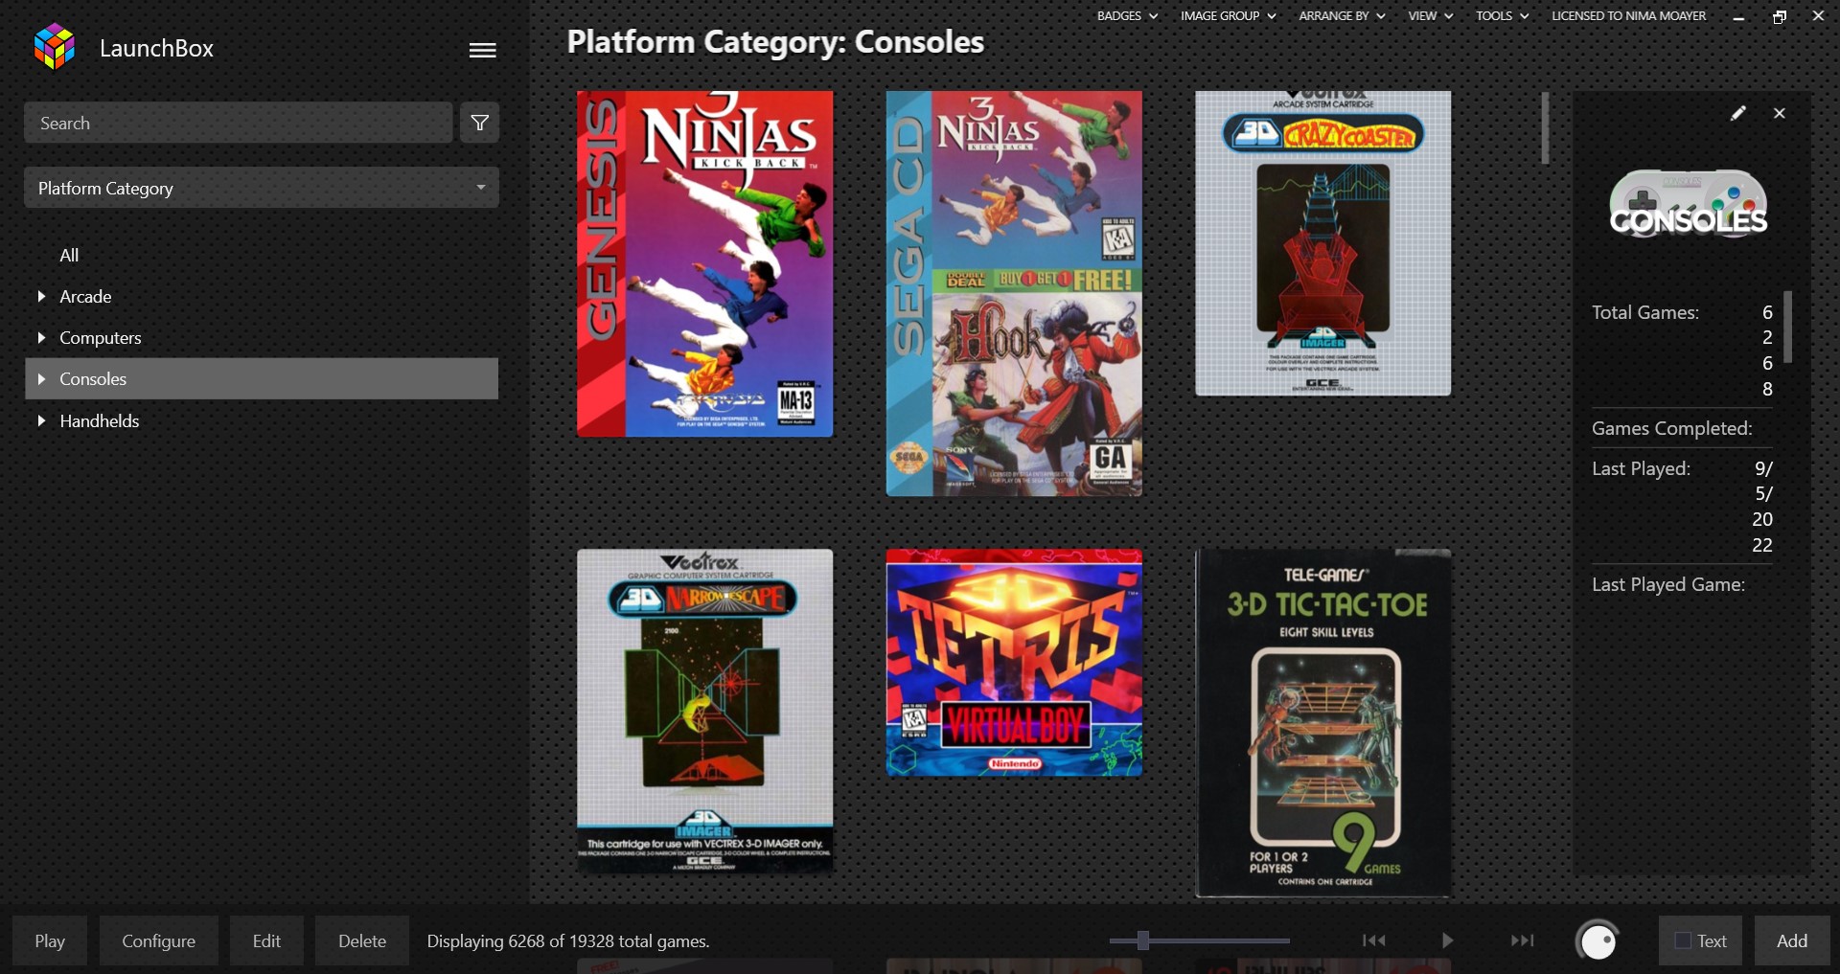This screenshot has height=974, width=1840.
Task: Select the Arcade tree item
Action: [x=85, y=297]
